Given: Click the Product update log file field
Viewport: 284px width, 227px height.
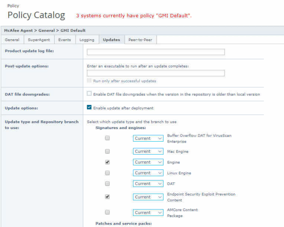Looking at the screenshot, I should (156, 52).
